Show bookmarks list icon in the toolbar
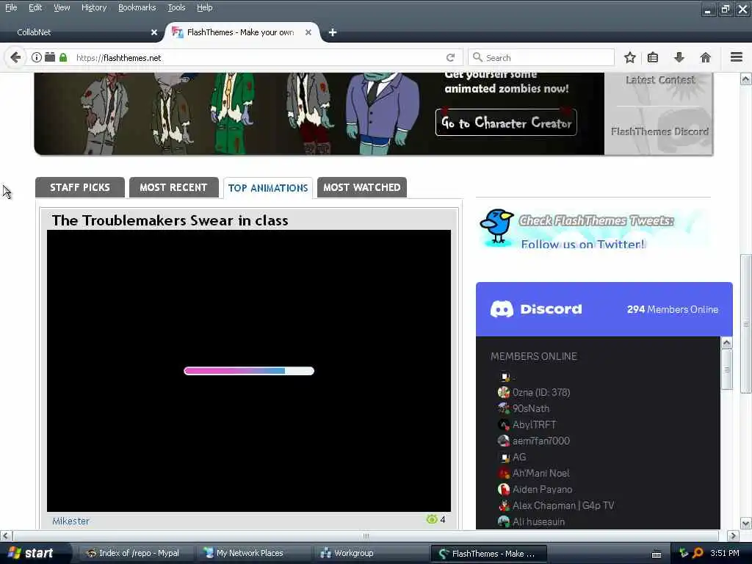 tap(653, 57)
